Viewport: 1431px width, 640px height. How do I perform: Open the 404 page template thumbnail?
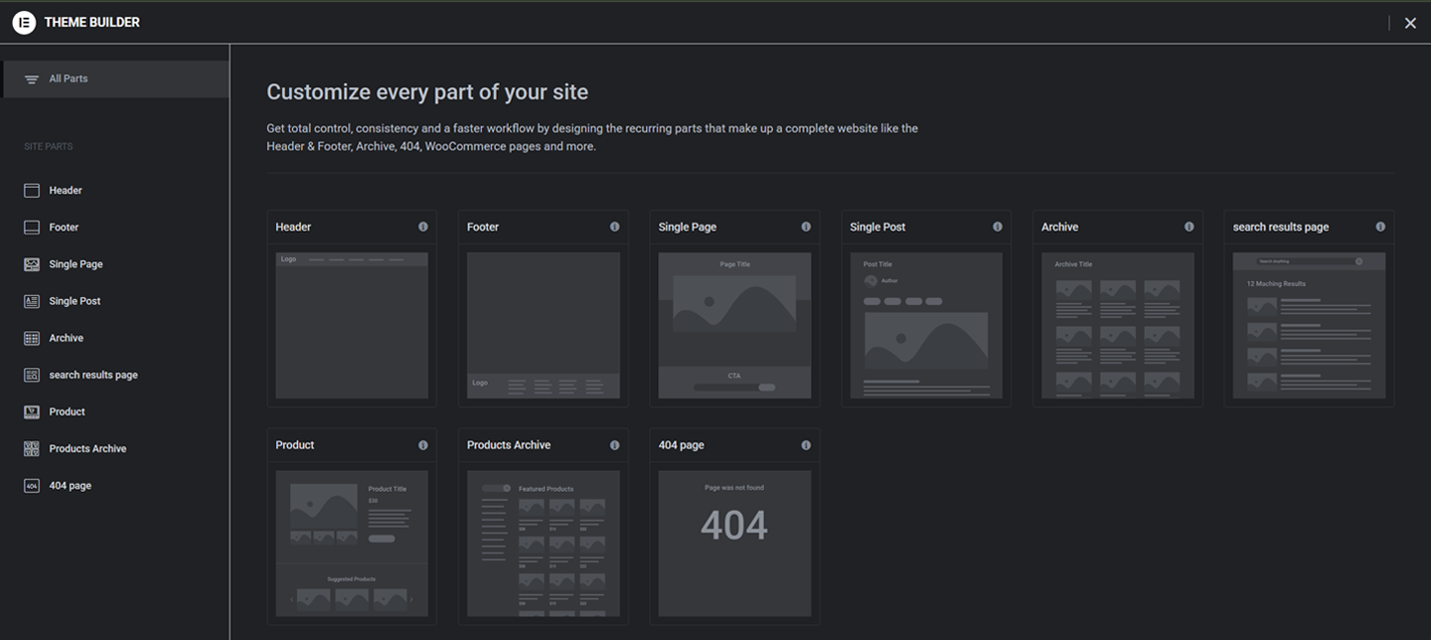tap(734, 544)
